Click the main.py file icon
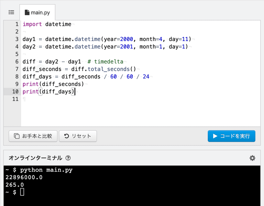Screen dimensions: 264x206 coord(27,13)
